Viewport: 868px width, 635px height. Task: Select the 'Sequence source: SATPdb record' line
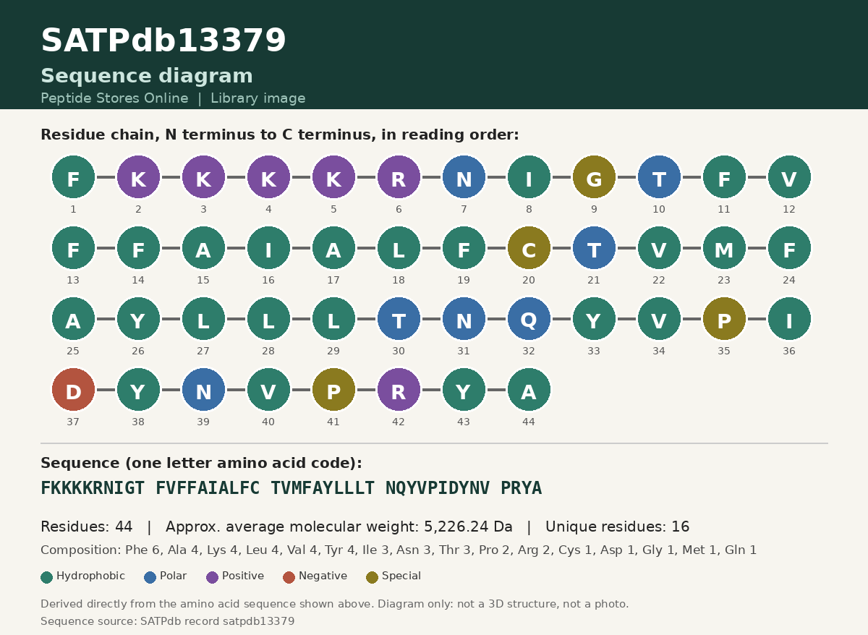[168, 621]
